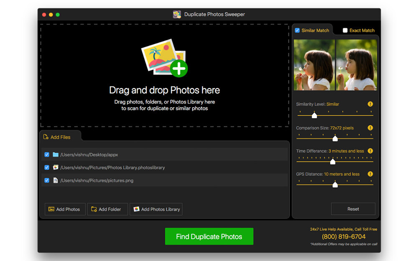Select the /Users/vishnu/Pictures/pictures.png path text
The height and width of the screenshot is (261, 418).
(97, 180)
